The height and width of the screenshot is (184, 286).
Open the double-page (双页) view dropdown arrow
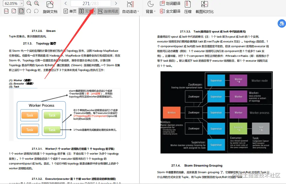94,11
